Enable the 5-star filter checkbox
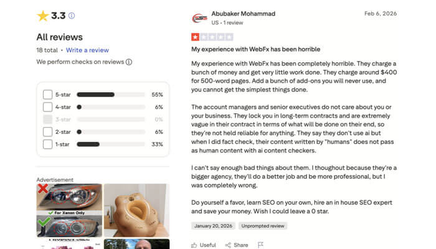436x249 pixels. (47, 95)
